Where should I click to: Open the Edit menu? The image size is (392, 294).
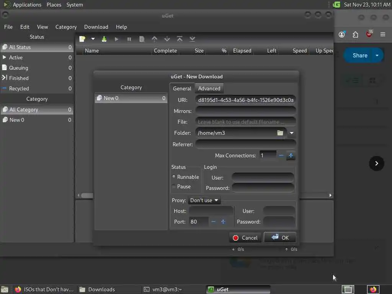point(25,27)
